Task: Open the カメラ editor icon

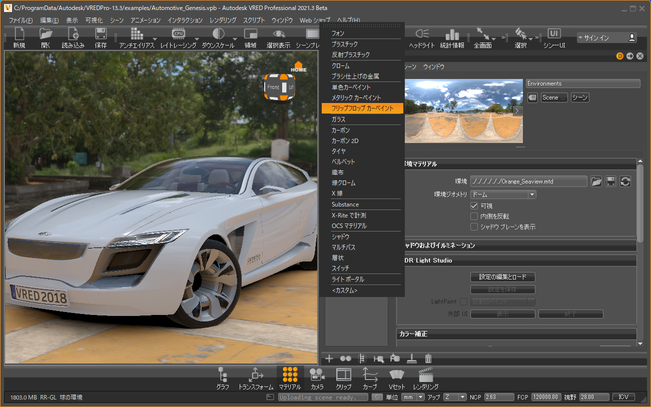Action: pyautogui.click(x=317, y=374)
